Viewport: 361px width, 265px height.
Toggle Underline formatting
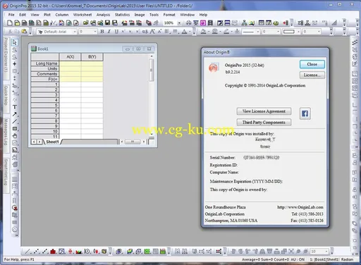pyautogui.click(x=116, y=32)
